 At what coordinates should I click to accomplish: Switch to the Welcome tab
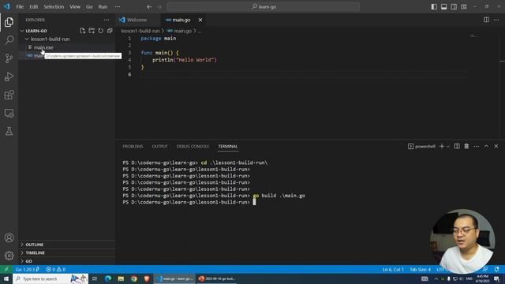(x=137, y=20)
